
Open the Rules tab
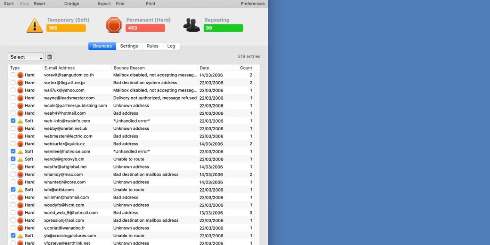(153, 46)
